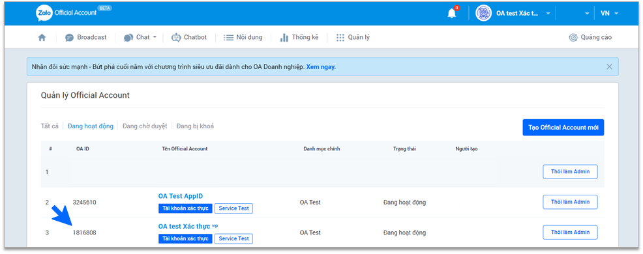Viewport: 643px width, 254px height.
Task: Open the notification bell
Action: (x=451, y=13)
